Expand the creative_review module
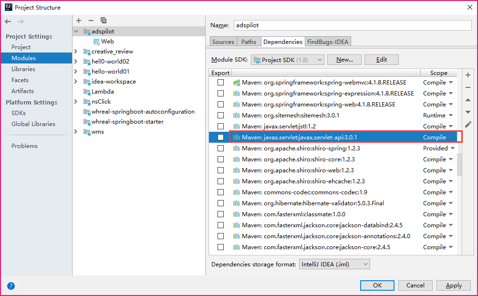The image size is (478, 296). pos(76,51)
